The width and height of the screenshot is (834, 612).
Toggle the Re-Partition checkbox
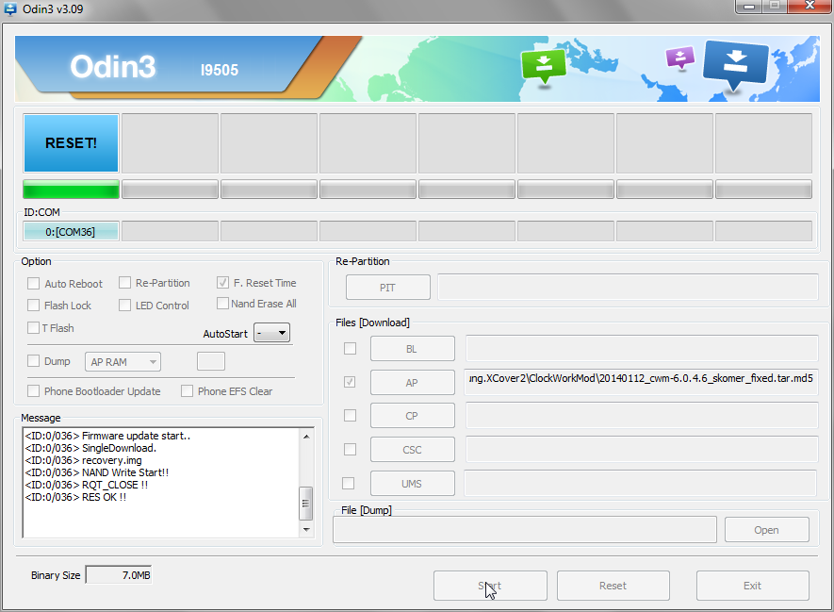click(125, 283)
